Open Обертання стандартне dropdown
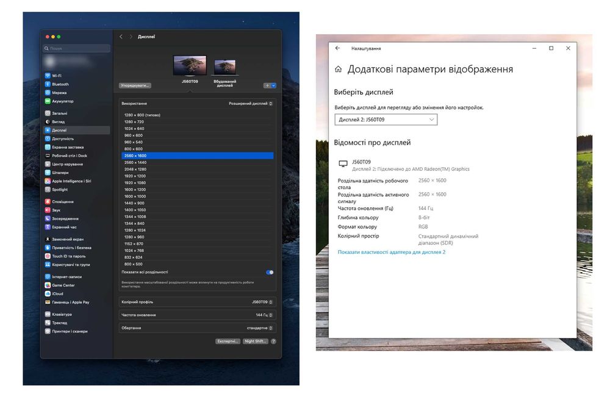 [x=259, y=328]
